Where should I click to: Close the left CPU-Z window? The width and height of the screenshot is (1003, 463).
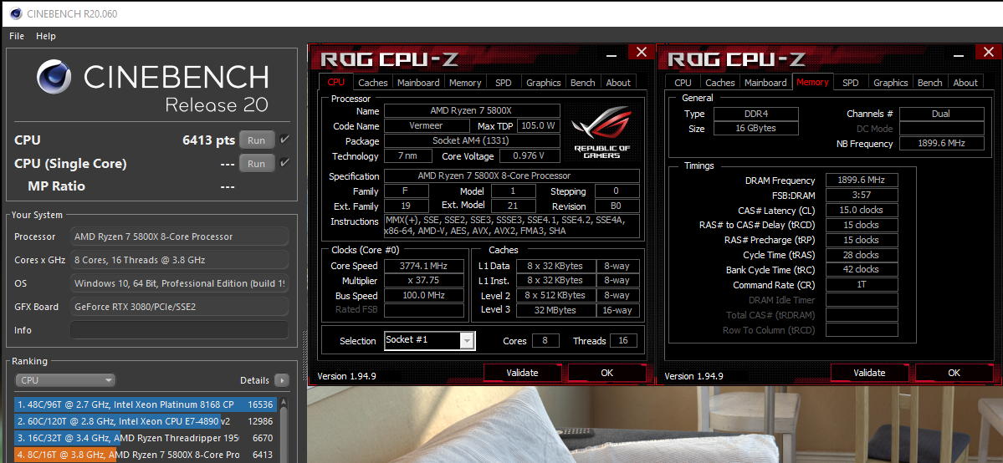(x=640, y=53)
